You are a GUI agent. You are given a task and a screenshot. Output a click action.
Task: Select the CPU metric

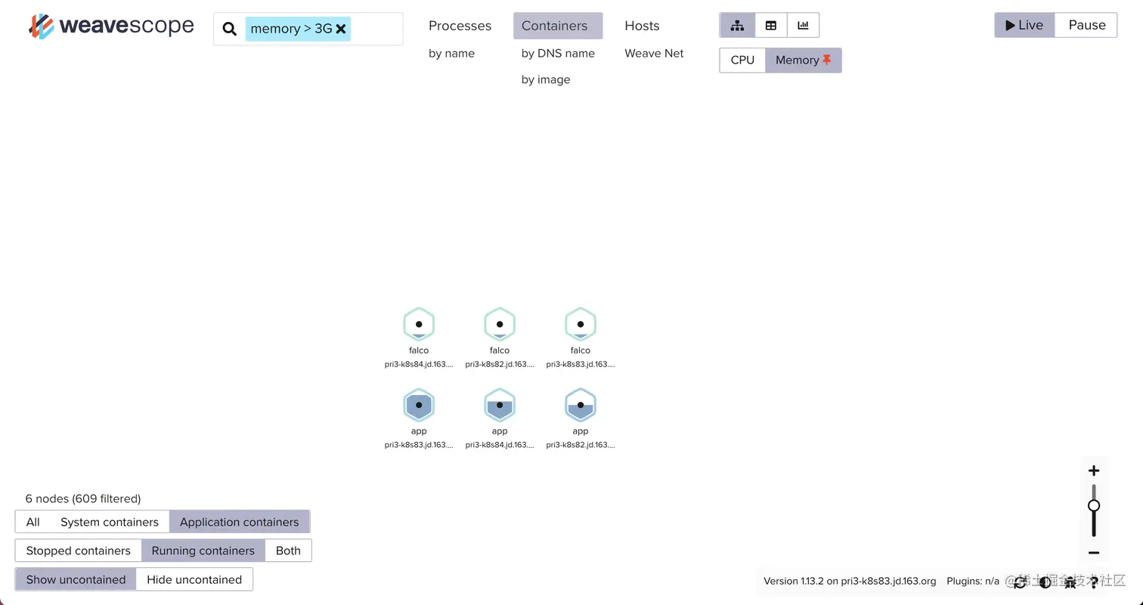point(742,60)
